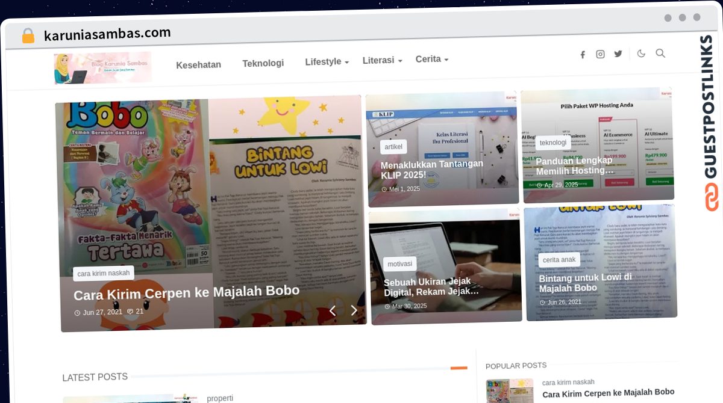Image resolution: width=723 pixels, height=403 pixels.
Task: Select the artikel category tag
Action: (x=393, y=147)
